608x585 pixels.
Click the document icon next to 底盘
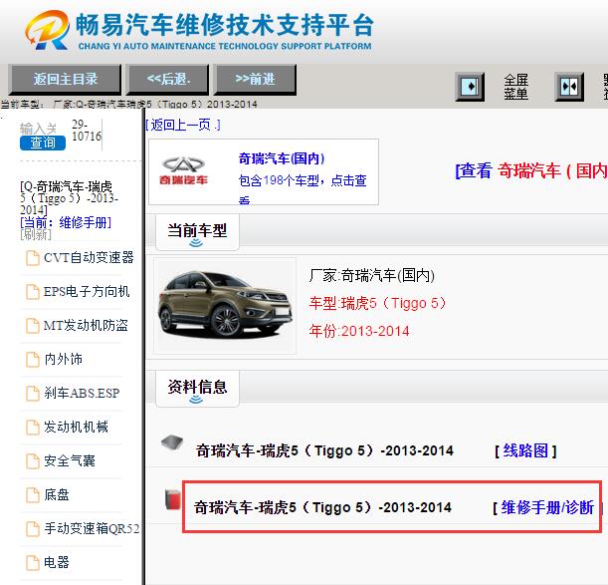(x=33, y=495)
